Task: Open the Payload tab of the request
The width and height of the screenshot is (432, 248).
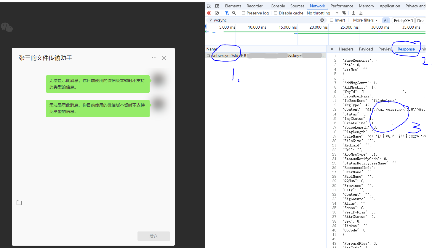Action: click(x=366, y=49)
